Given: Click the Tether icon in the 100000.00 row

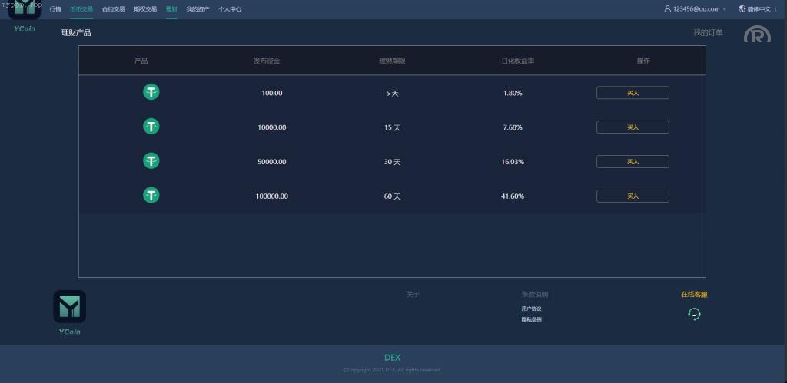Looking at the screenshot, I should tap(151, 196).
